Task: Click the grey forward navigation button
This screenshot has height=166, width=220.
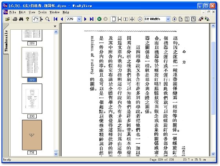Action: 106,19
